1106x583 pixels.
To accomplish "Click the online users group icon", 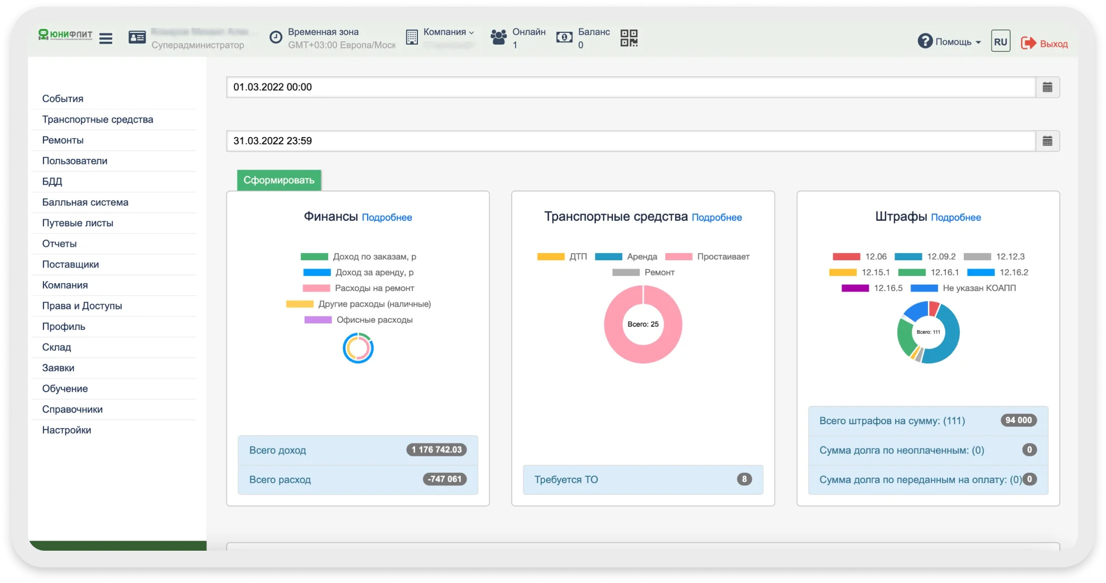I will tap(498, 37).
